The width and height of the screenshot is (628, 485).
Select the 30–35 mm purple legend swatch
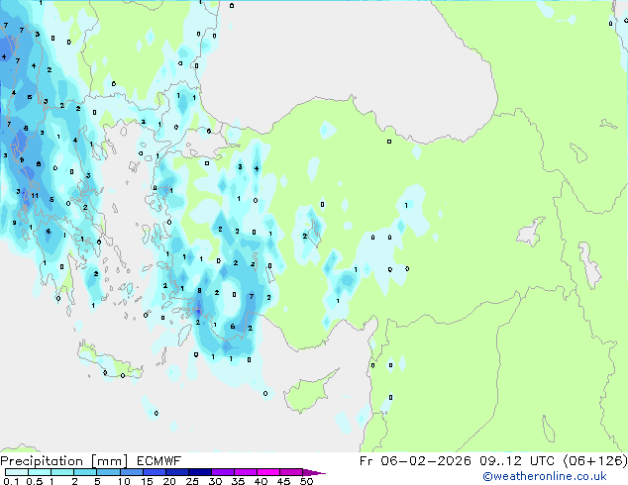[222, 472]
